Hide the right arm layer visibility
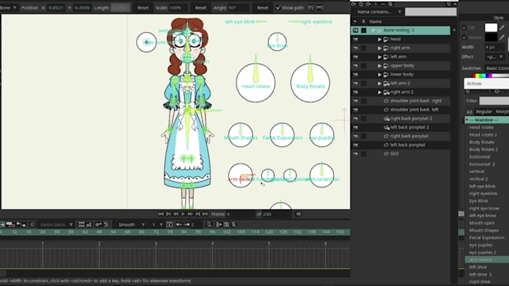Viewport: 509px width, 286px height. (x=356, y=48)
